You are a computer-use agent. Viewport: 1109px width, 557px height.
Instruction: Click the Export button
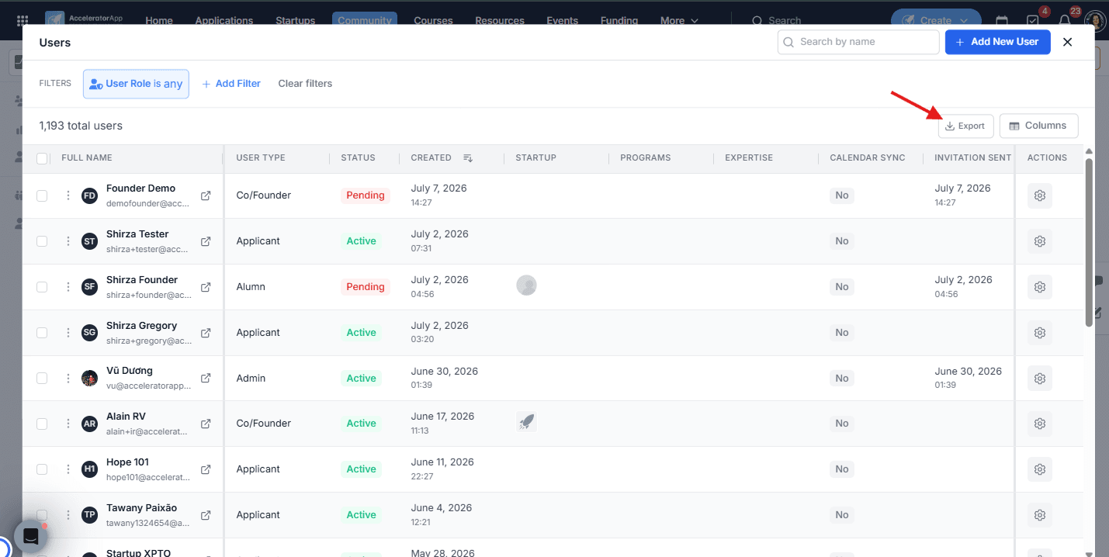965,126
